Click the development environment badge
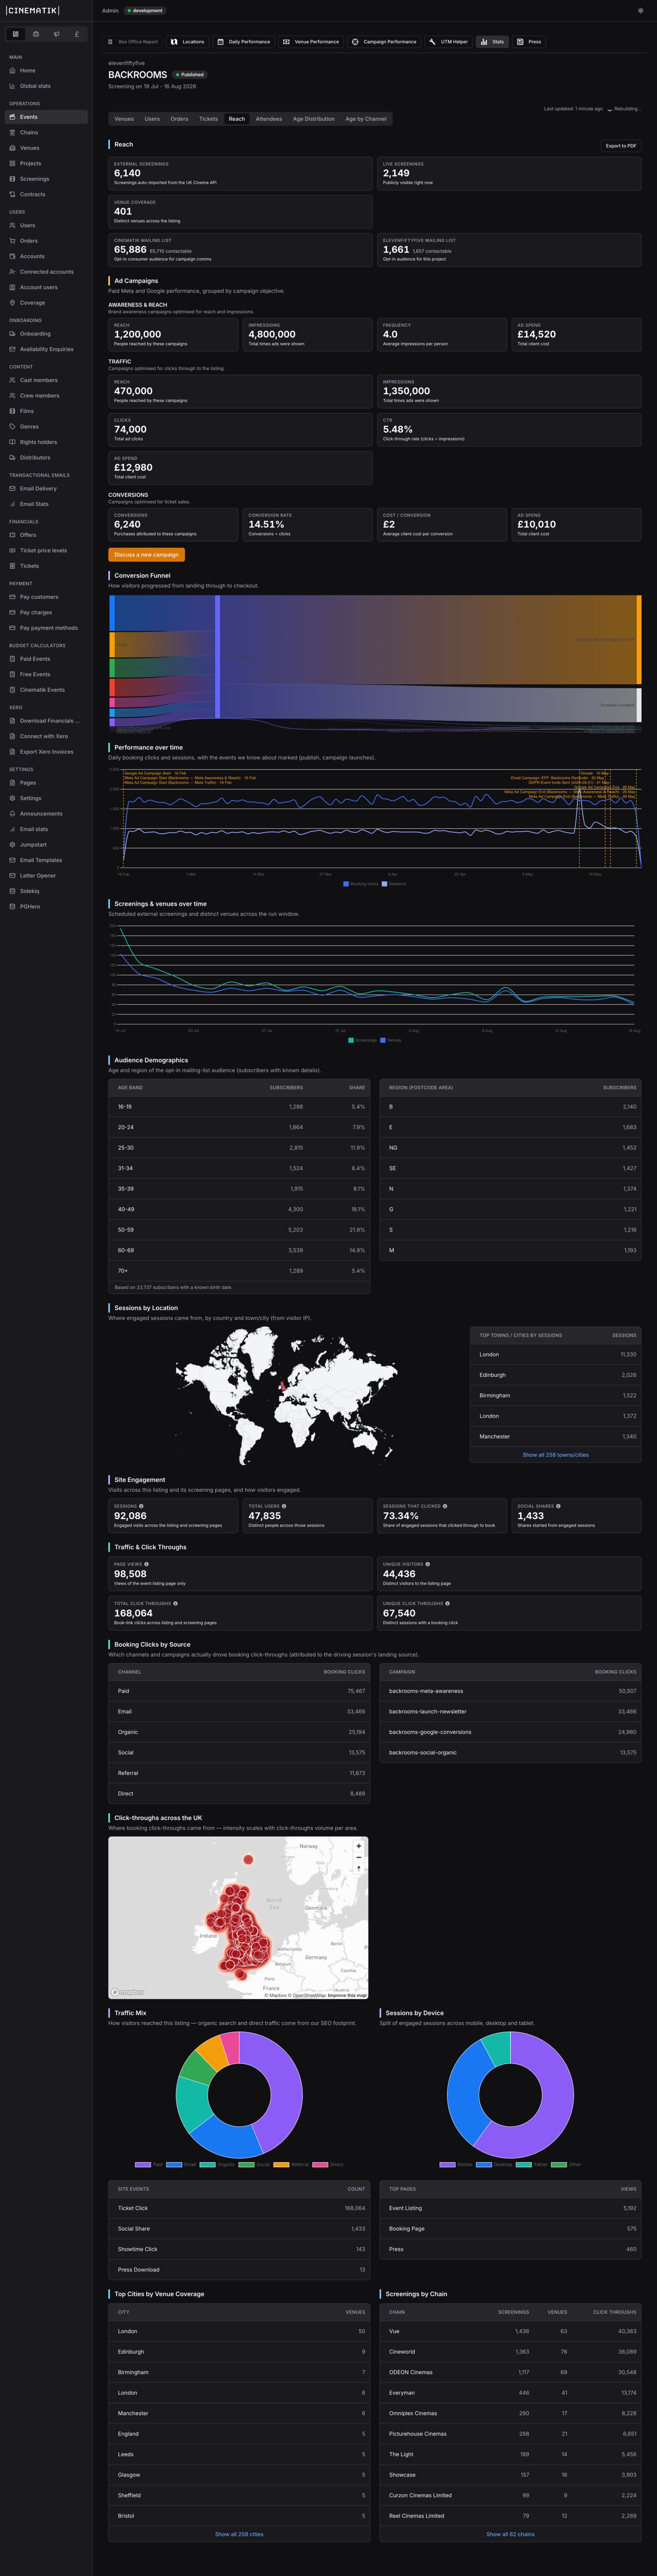This screenshot has width=657, height=2576. (145, 11)
